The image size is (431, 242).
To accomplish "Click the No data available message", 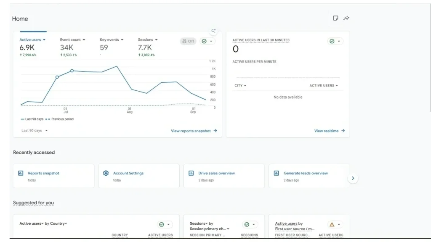I will click(x=288, y=97).
